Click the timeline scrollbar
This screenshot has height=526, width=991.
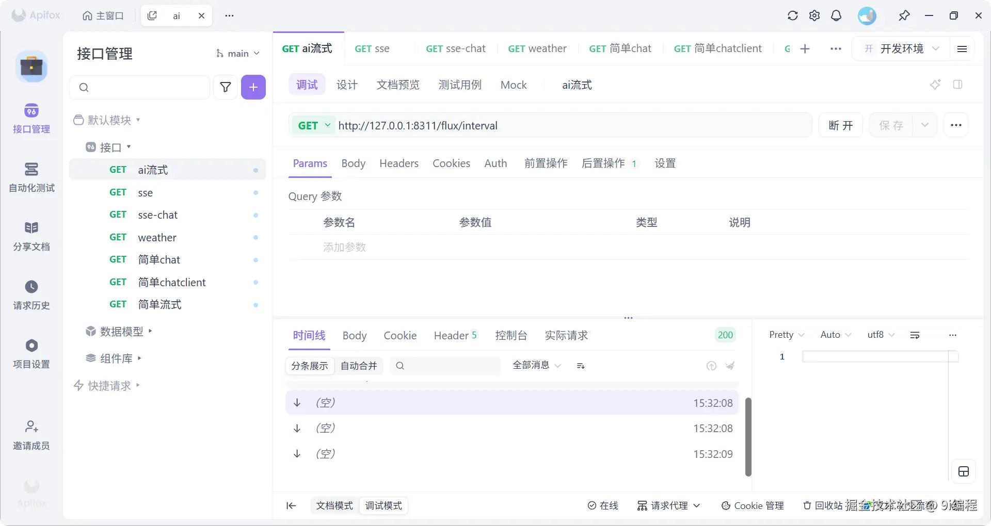748,437
